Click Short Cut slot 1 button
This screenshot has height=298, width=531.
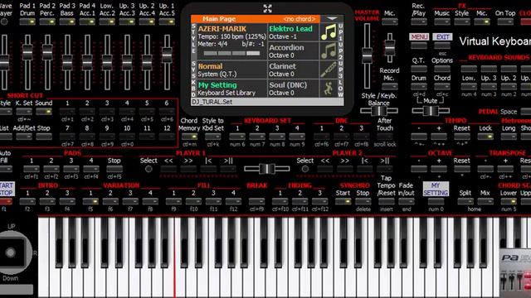[67, 111]
